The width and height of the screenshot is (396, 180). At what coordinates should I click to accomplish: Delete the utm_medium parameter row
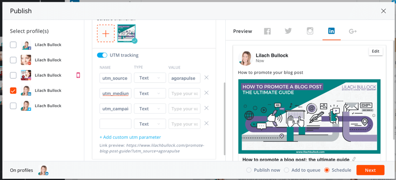(206, 93)
